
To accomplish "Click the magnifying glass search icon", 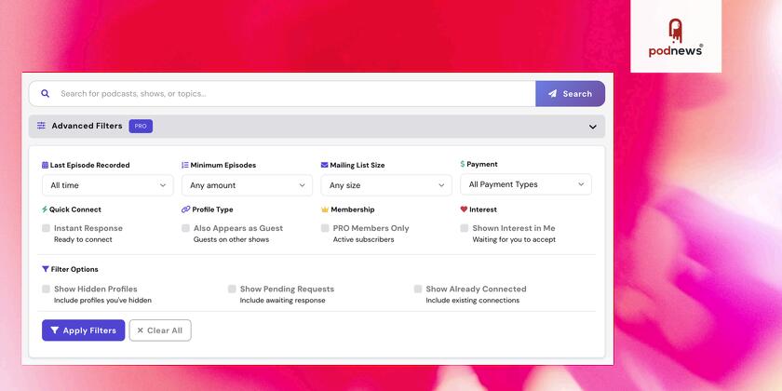I will click(x=46, y=93).
